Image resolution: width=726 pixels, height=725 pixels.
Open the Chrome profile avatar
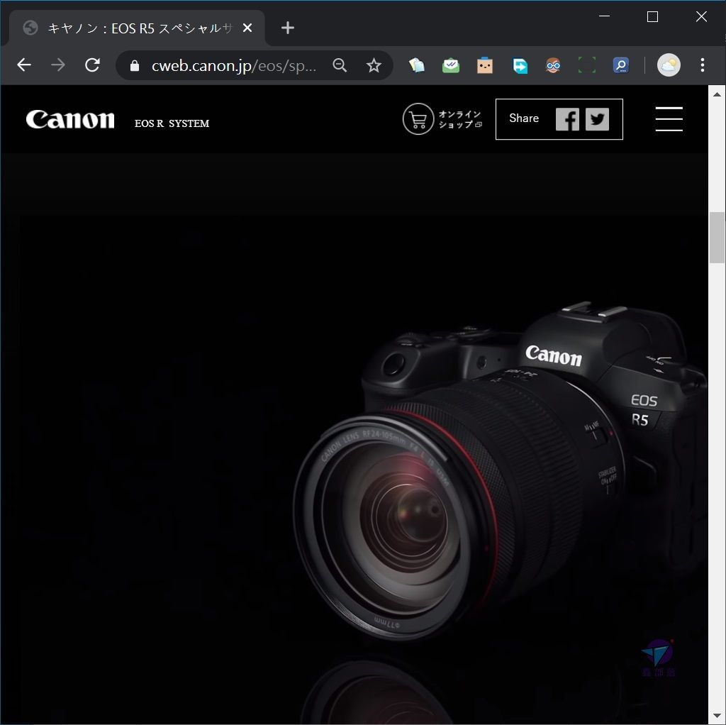669,65
